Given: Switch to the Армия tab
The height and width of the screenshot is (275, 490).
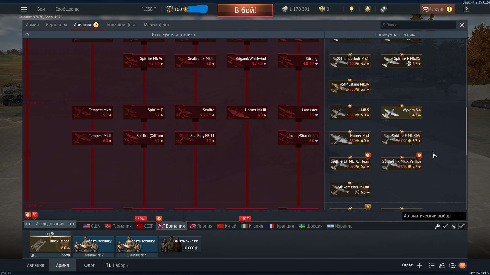Looking at the screenshot, I should click(32, 25).
